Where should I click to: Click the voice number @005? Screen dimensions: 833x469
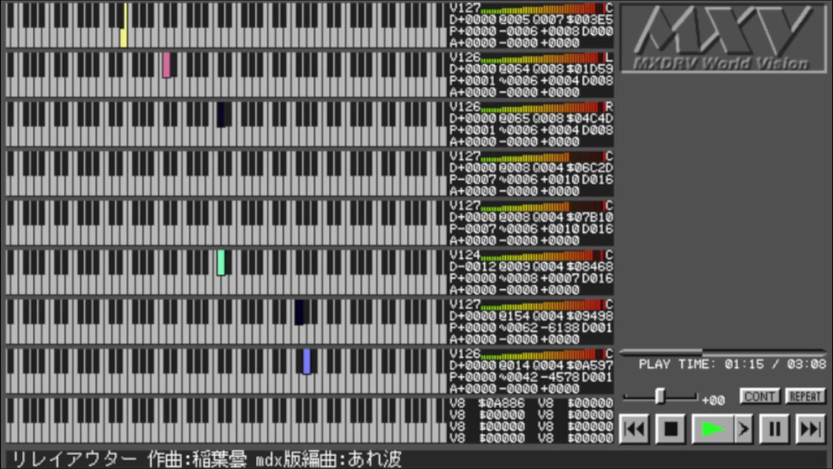(515, 20)
